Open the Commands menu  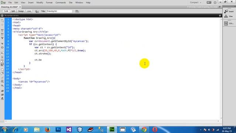60,3
